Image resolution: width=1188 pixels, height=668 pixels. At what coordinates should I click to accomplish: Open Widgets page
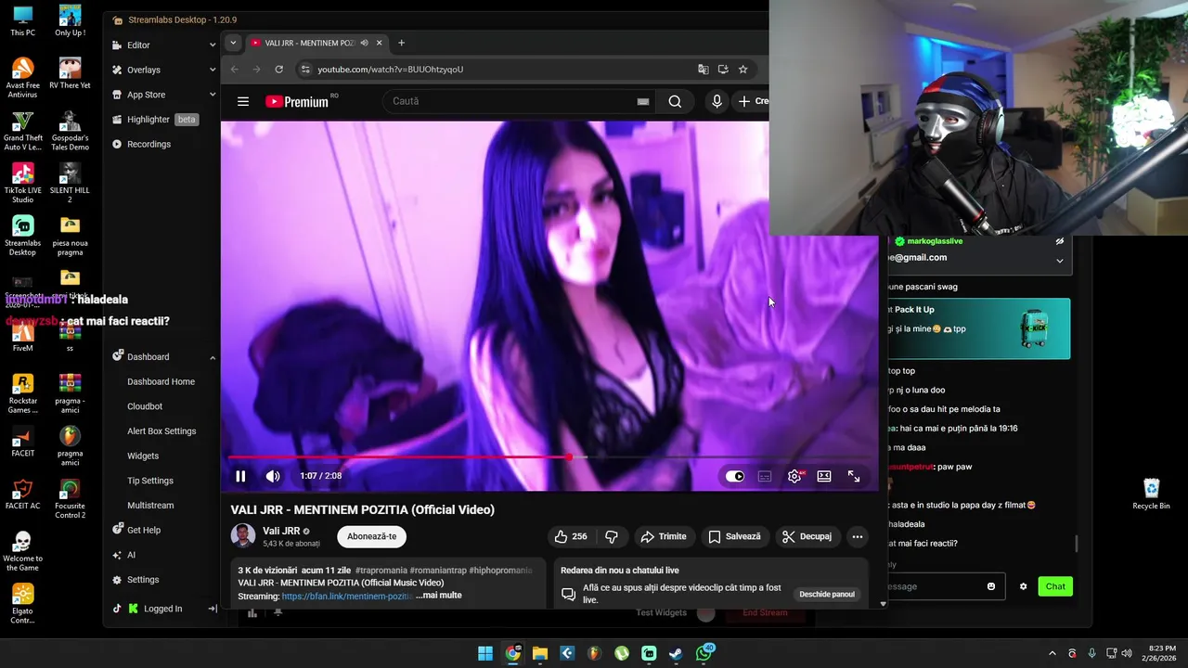click(x=143, y=456)
